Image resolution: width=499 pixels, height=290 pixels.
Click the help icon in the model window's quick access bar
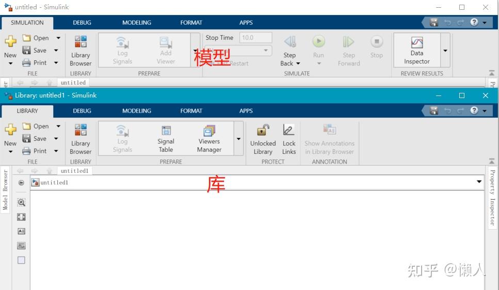(x=474, y=22)
